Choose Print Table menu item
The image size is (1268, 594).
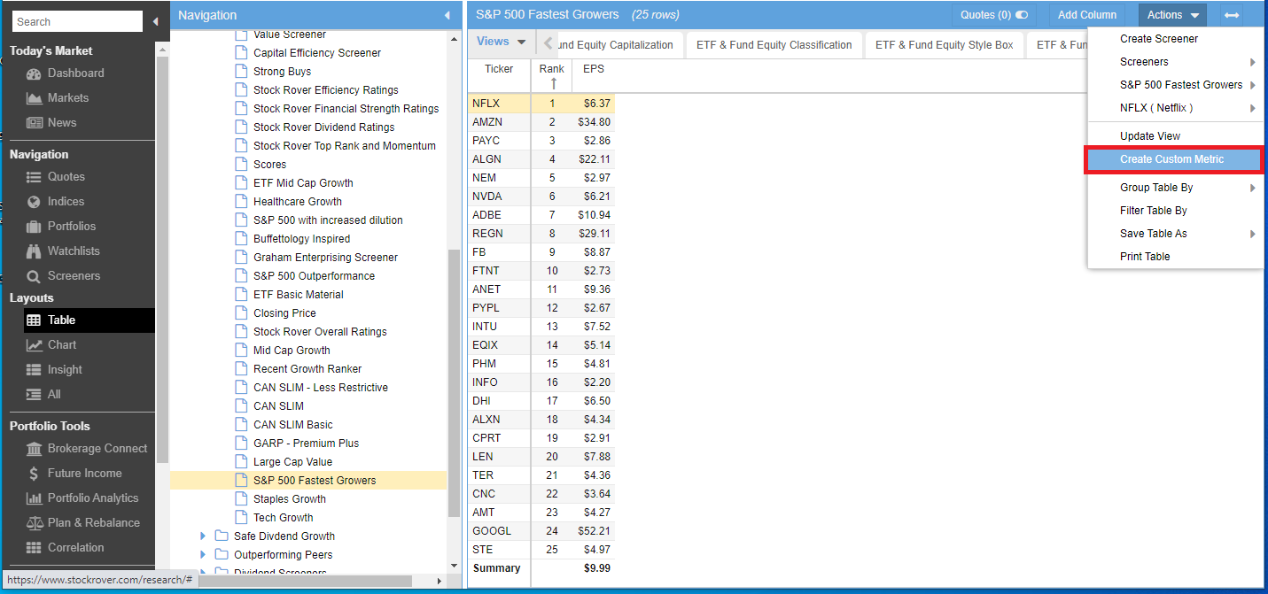(1175, 257)
